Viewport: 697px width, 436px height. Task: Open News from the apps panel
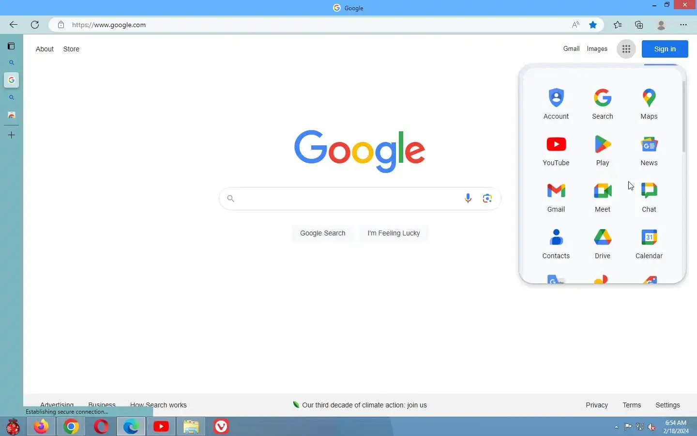point(649,151)
